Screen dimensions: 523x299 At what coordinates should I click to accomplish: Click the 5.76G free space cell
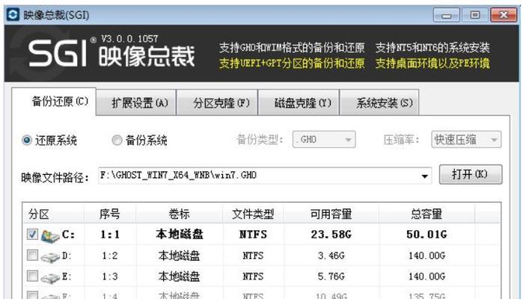[331, 277]
